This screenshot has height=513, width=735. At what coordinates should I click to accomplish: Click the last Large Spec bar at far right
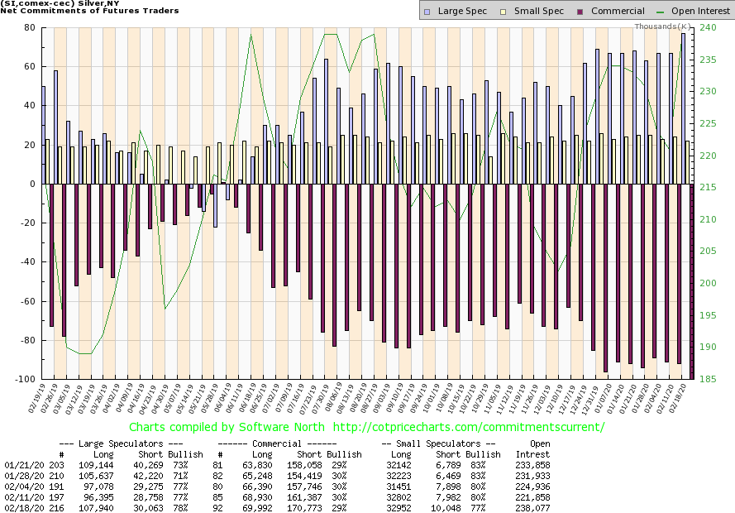[683, 108]
